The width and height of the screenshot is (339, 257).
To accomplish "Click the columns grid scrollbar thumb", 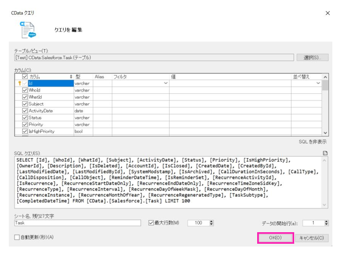I will [x=325, y=85].
